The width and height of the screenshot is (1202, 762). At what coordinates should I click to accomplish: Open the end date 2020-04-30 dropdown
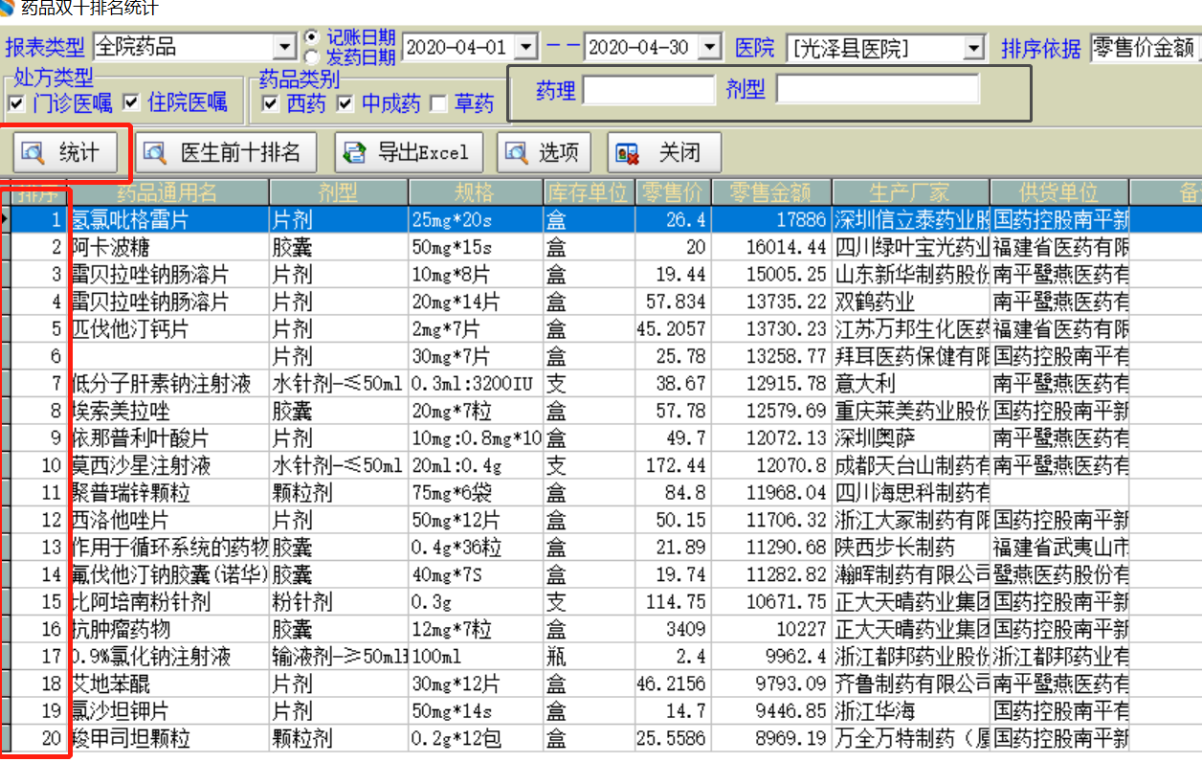click(709, 47)
